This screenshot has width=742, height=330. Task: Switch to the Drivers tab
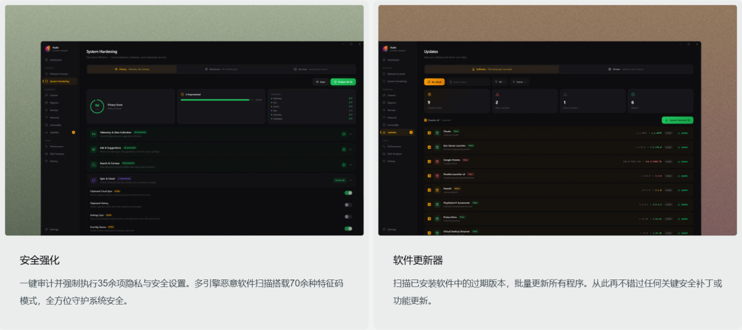click(626, 69)
